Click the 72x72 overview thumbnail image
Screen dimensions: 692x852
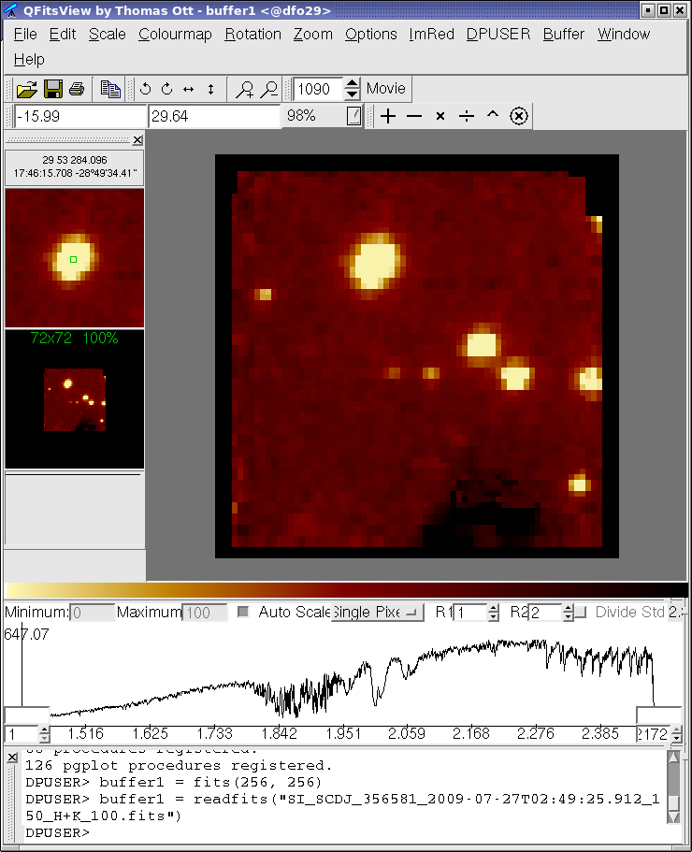tap(75, 398)
